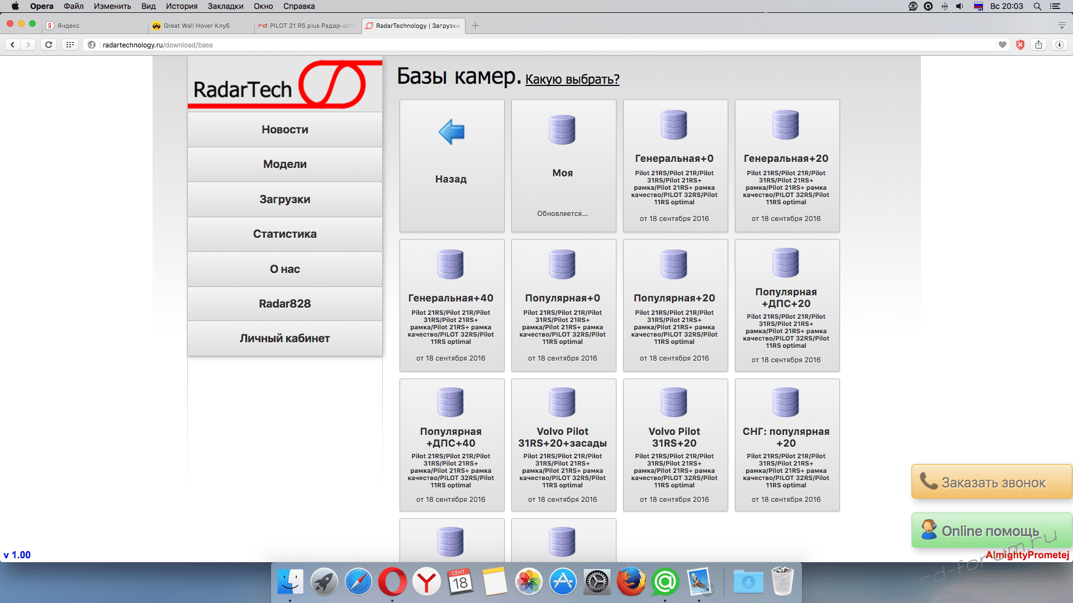Open the Файл menu

(73, 6)
